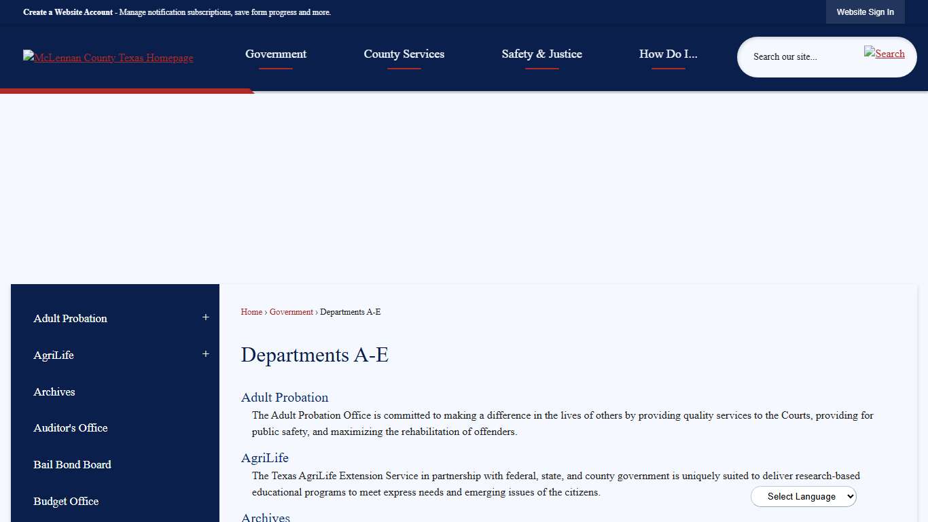Click the site search input field

(802, 57)
